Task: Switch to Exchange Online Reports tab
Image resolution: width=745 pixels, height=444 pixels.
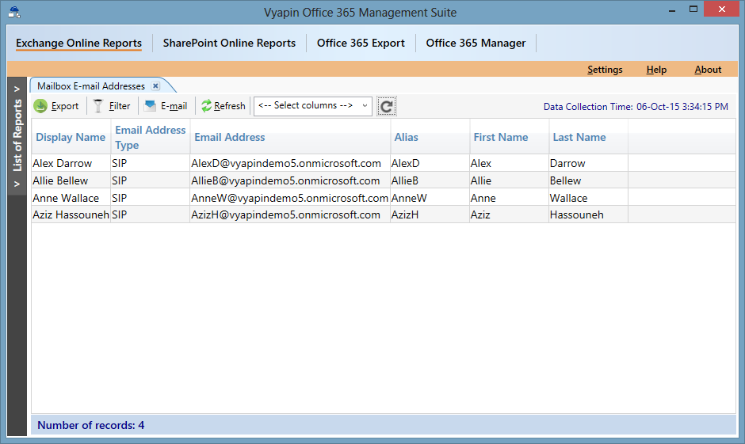Action: (79, 43)
